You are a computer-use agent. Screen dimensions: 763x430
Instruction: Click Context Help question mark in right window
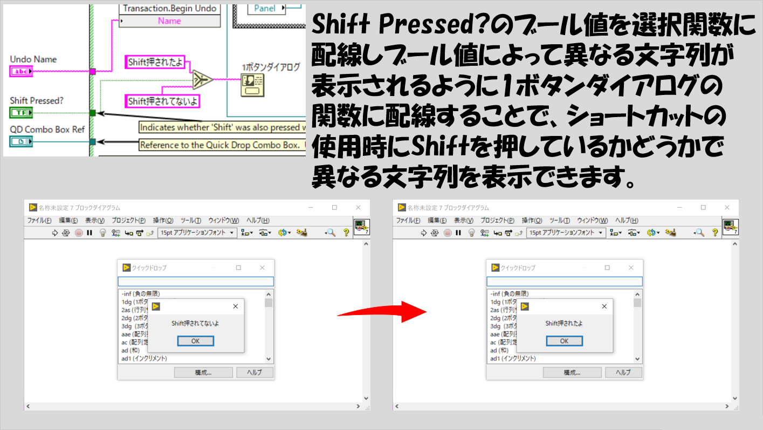click(715, 233)
